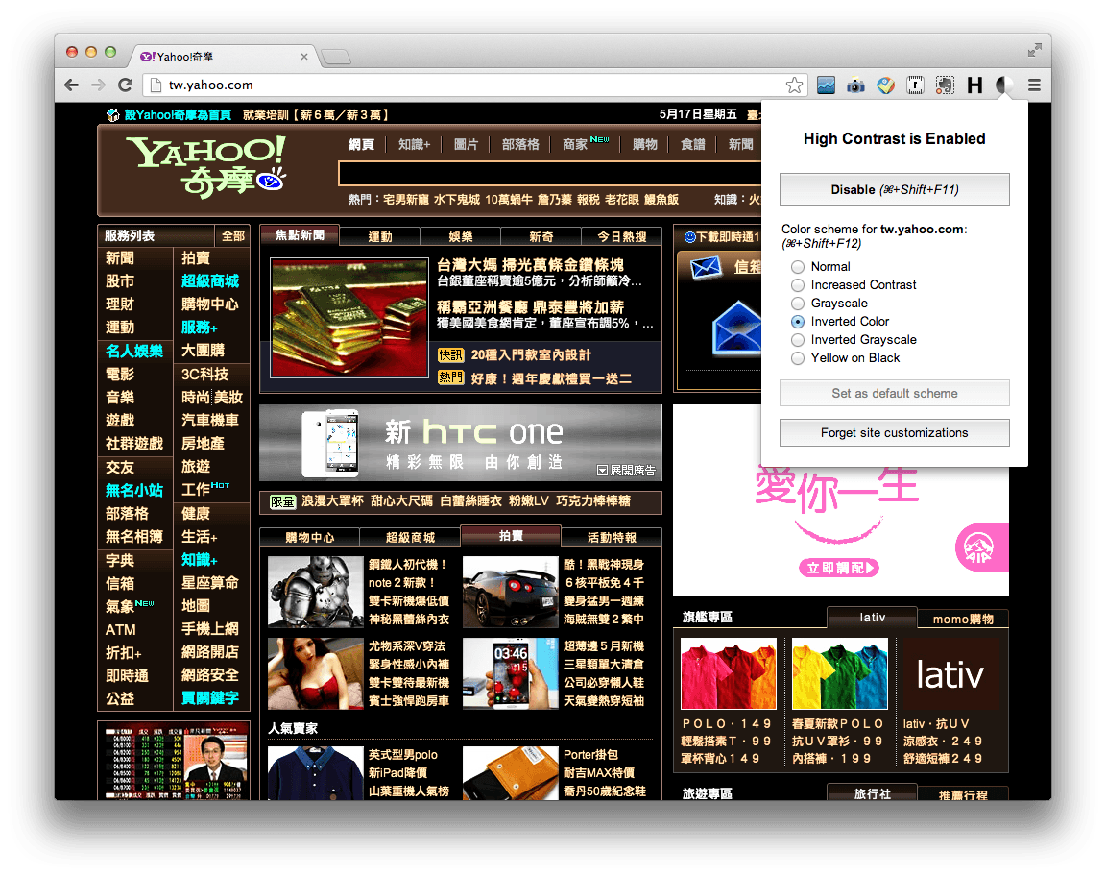Click the blue chart extension icon
This screenshot has height=876, width=1106.
(x=826, y=85)
